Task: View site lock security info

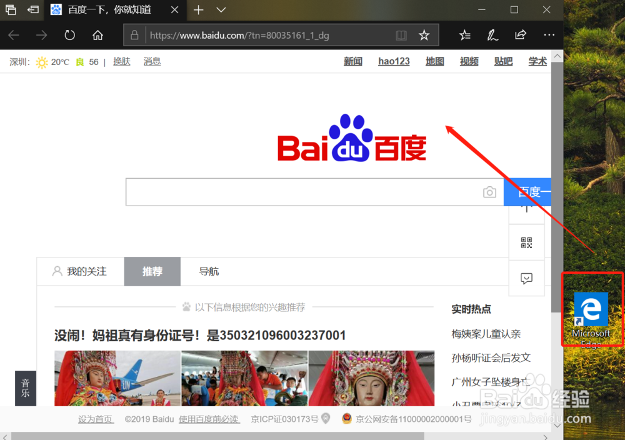Action: pos(135,35)
